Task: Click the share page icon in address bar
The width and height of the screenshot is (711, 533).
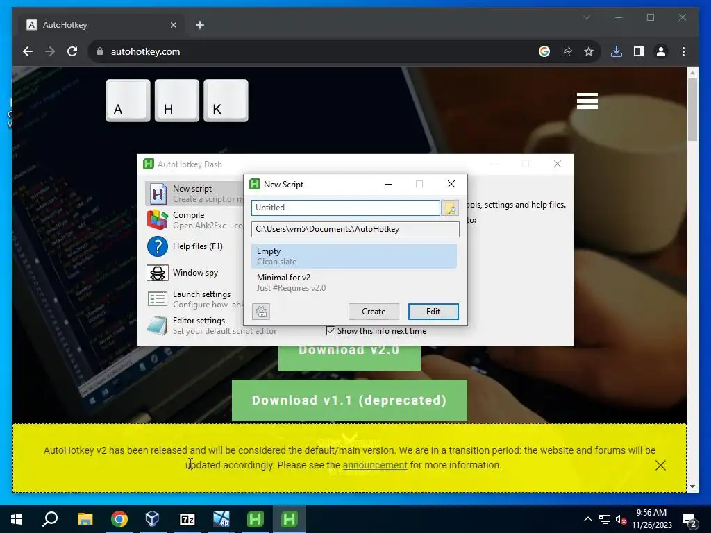Action: tap(567, 51)
